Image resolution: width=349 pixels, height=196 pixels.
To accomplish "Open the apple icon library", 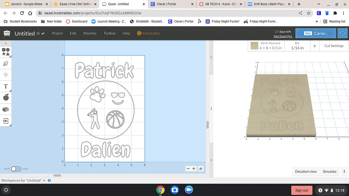I will coord(6,98).
